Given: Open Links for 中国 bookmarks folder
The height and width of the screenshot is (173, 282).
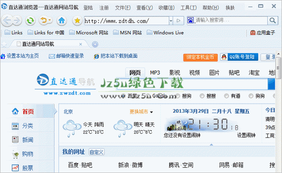Looking at the screenshot, I should 46,32.
